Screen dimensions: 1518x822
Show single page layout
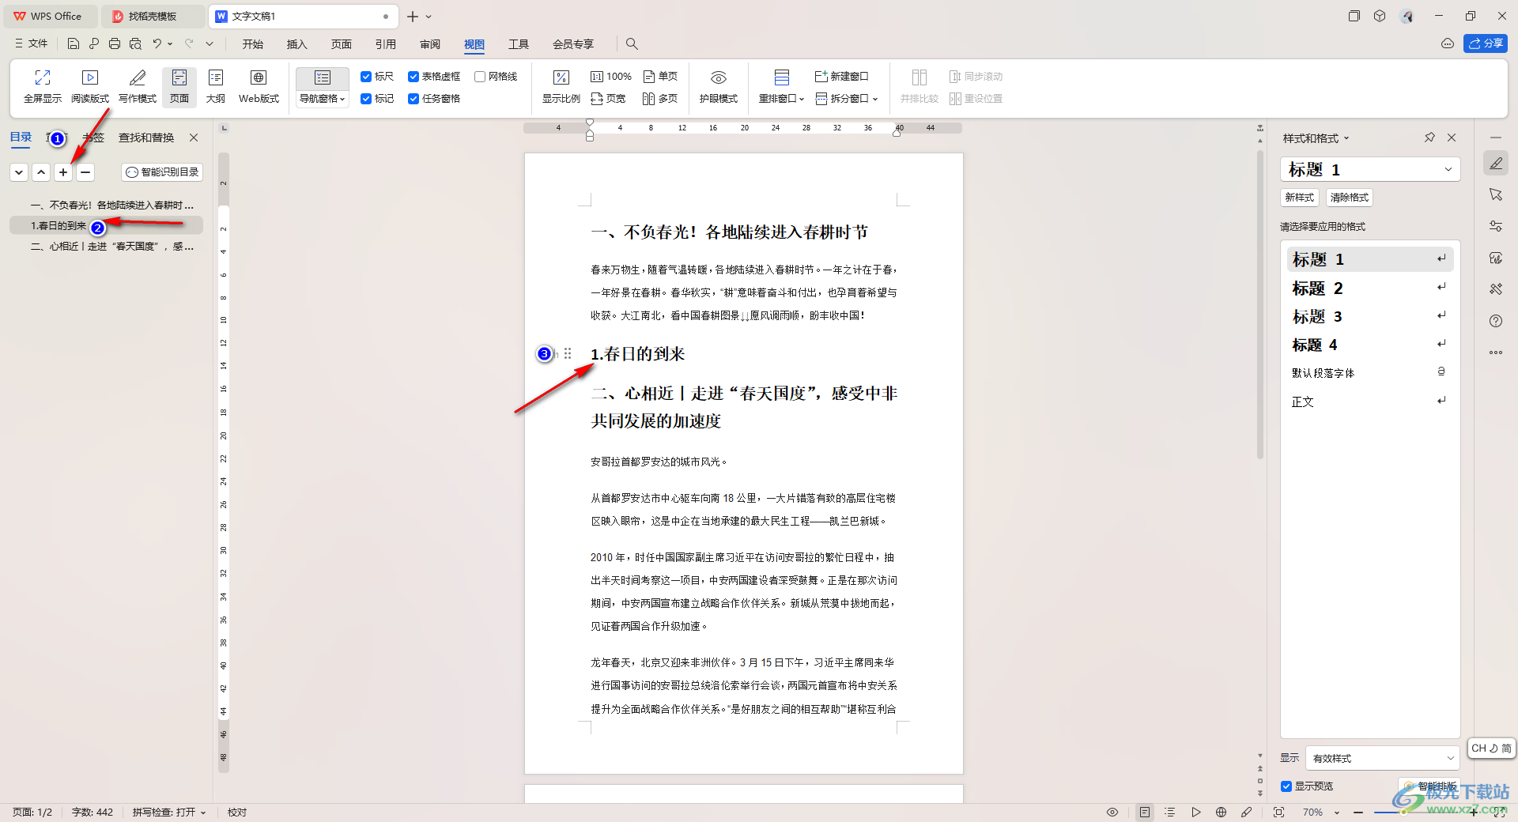pos(660,77)
